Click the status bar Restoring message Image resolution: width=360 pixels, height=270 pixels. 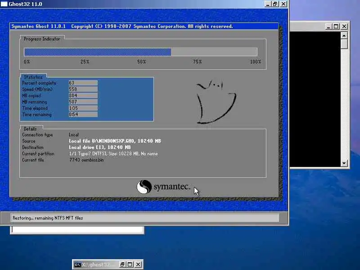pyautogui.click(x=48, y=218)
